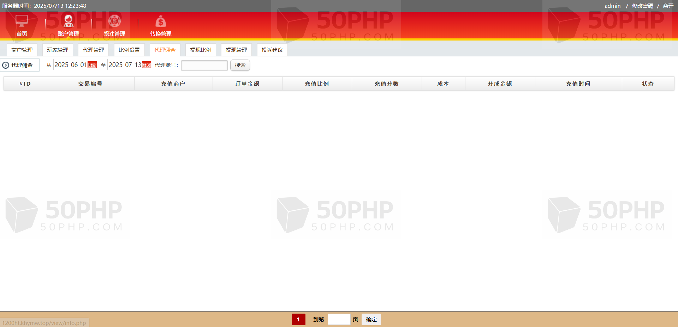This screenshot has width=678, height=327.
Task: Switch to 商户管理 tab
Action: point(22,50)
